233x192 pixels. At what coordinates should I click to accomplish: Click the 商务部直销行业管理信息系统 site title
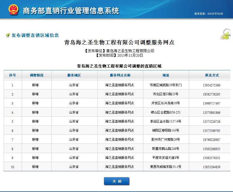71,11
